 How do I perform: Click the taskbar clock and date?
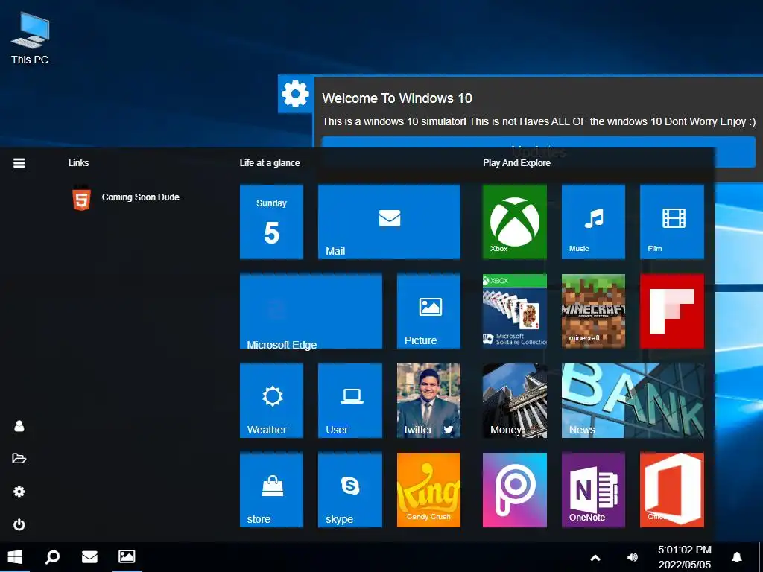pos(685,557)
